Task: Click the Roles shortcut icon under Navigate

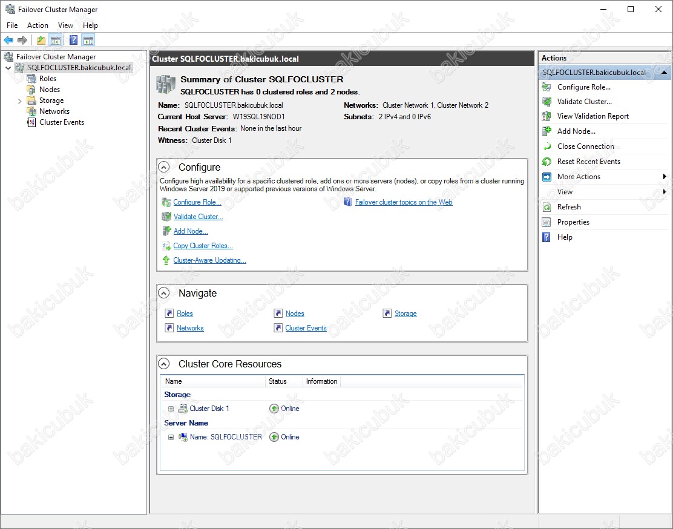Action: pyautogui.click(x=169, y=314)
